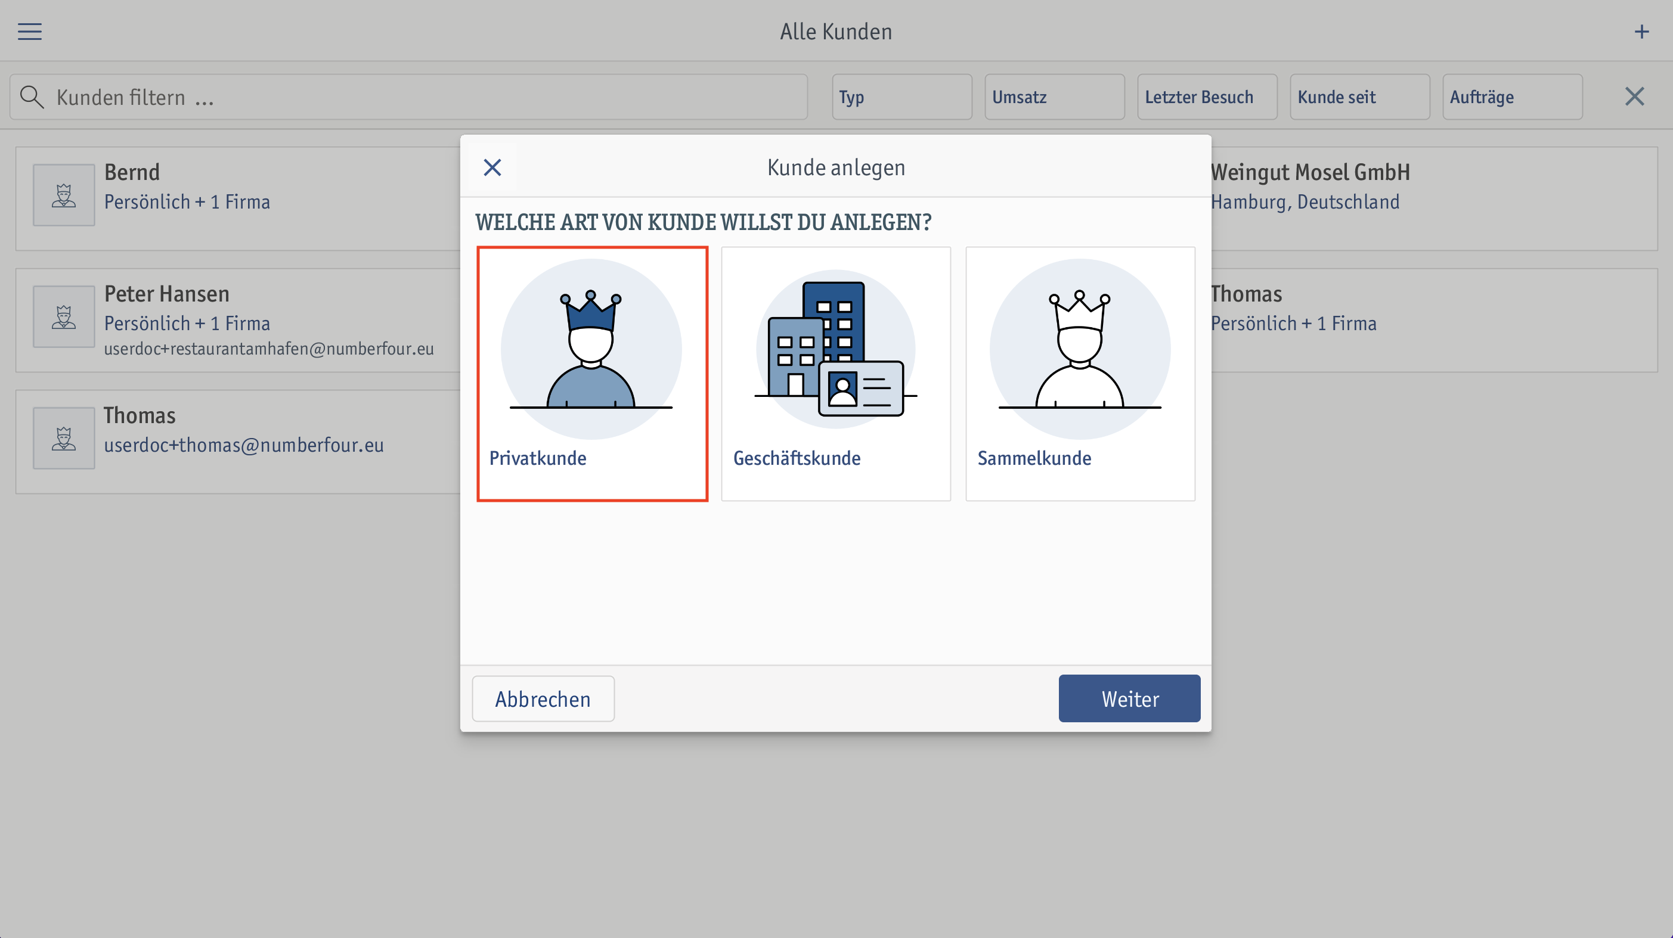Image resolution: width=1673 pixels, height=938 pixels.
Task: Select the Geschäftskunde card
Action: (836, 373)
